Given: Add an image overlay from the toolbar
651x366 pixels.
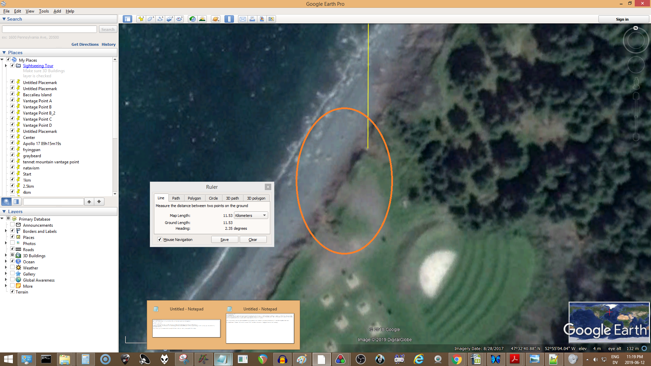Looking at the screenshot, I should pyautogui.click(x=170, y=19).
